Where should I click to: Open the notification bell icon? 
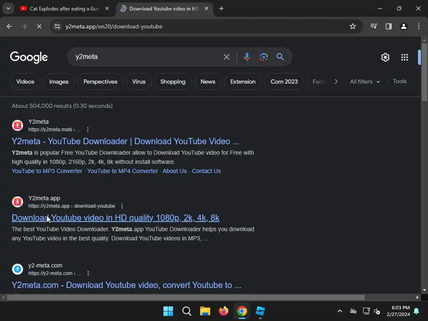(x=417, y=311)
